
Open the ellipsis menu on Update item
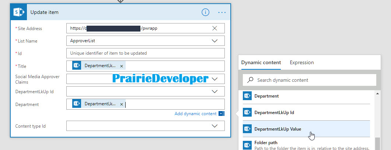(222, 12)
